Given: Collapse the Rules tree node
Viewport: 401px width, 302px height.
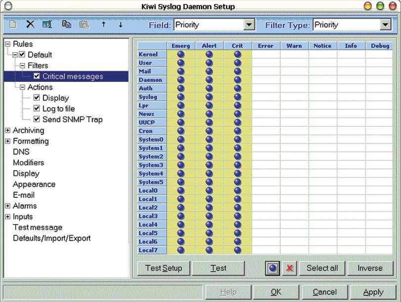Looking at the screenshot, I should (x=8, y=44).
